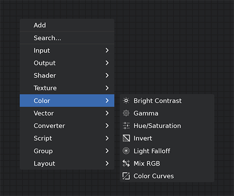Viewport: 234px width, 196px height.
Task: Expand the Output submenu arrow
Action: 107,63
